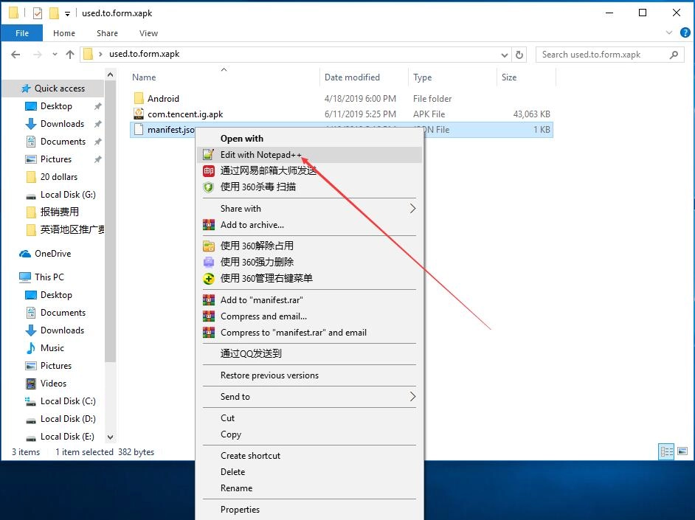Open the View ribbon tab

(148, 33)
